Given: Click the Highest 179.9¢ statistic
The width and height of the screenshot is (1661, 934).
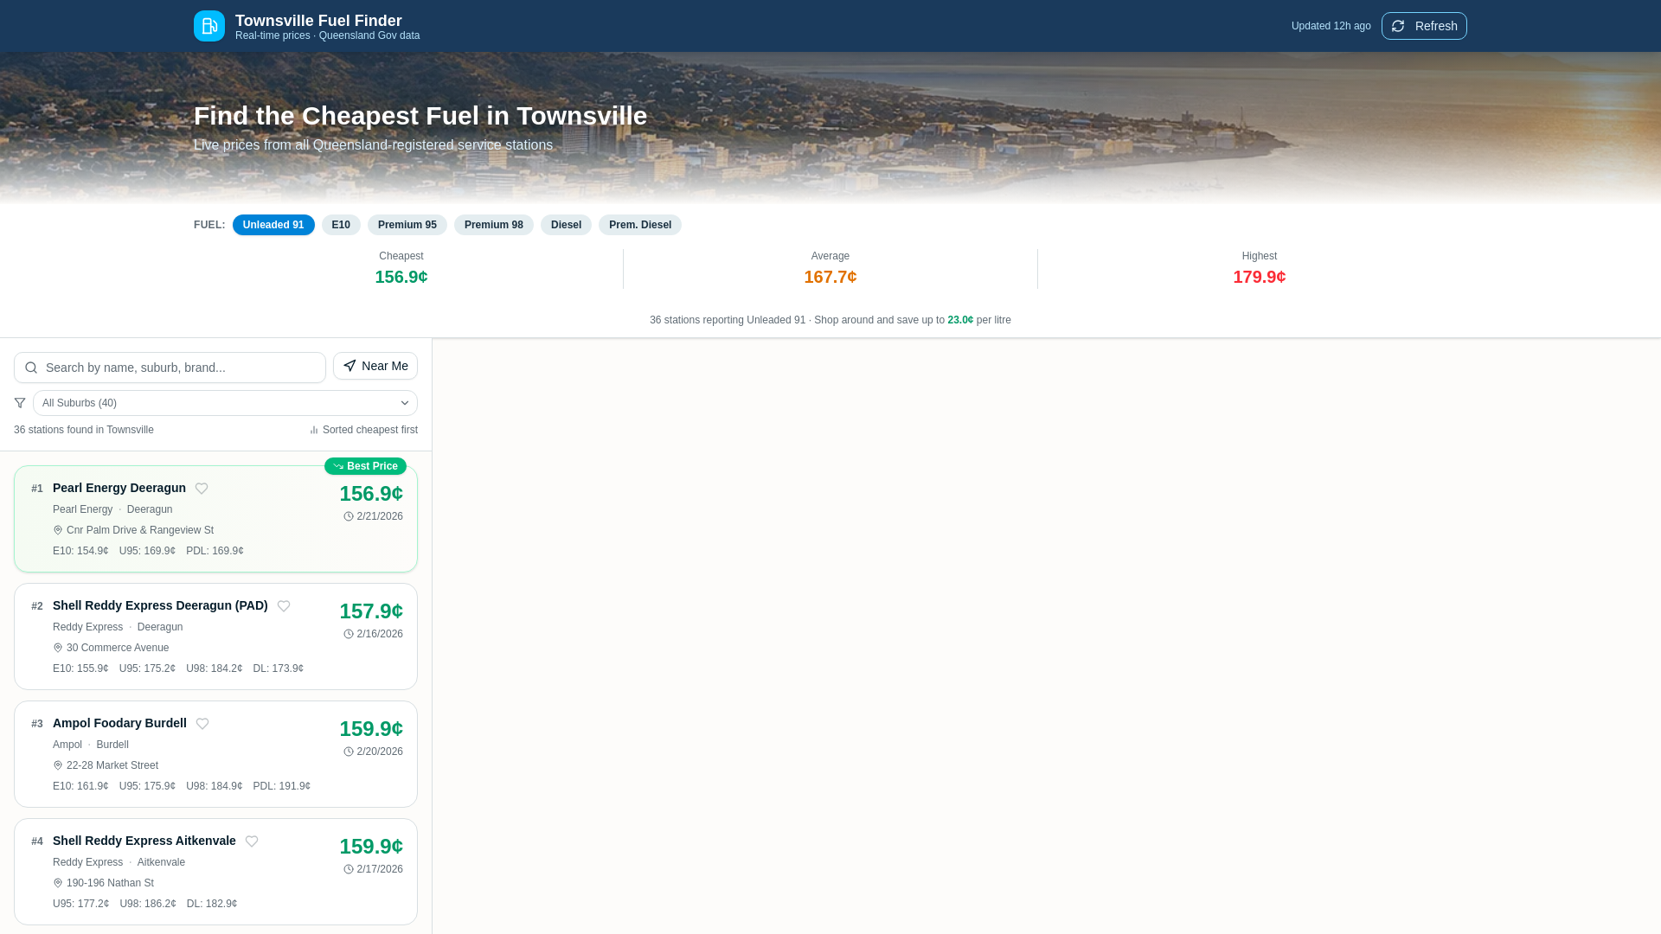Looking at the screenshot, I should [x=1260, y=269].
